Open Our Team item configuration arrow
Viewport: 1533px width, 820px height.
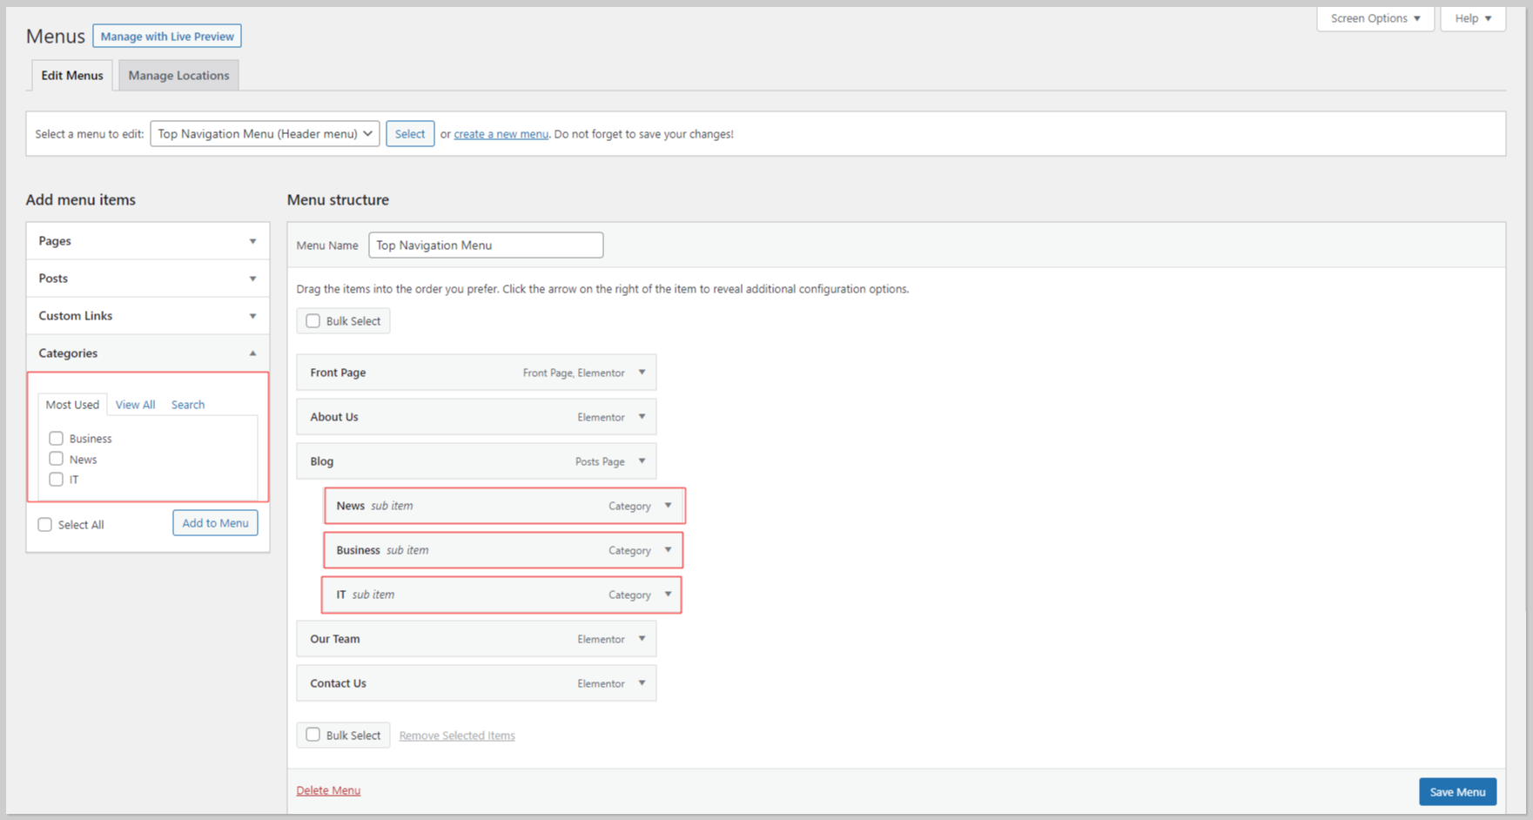642,639
